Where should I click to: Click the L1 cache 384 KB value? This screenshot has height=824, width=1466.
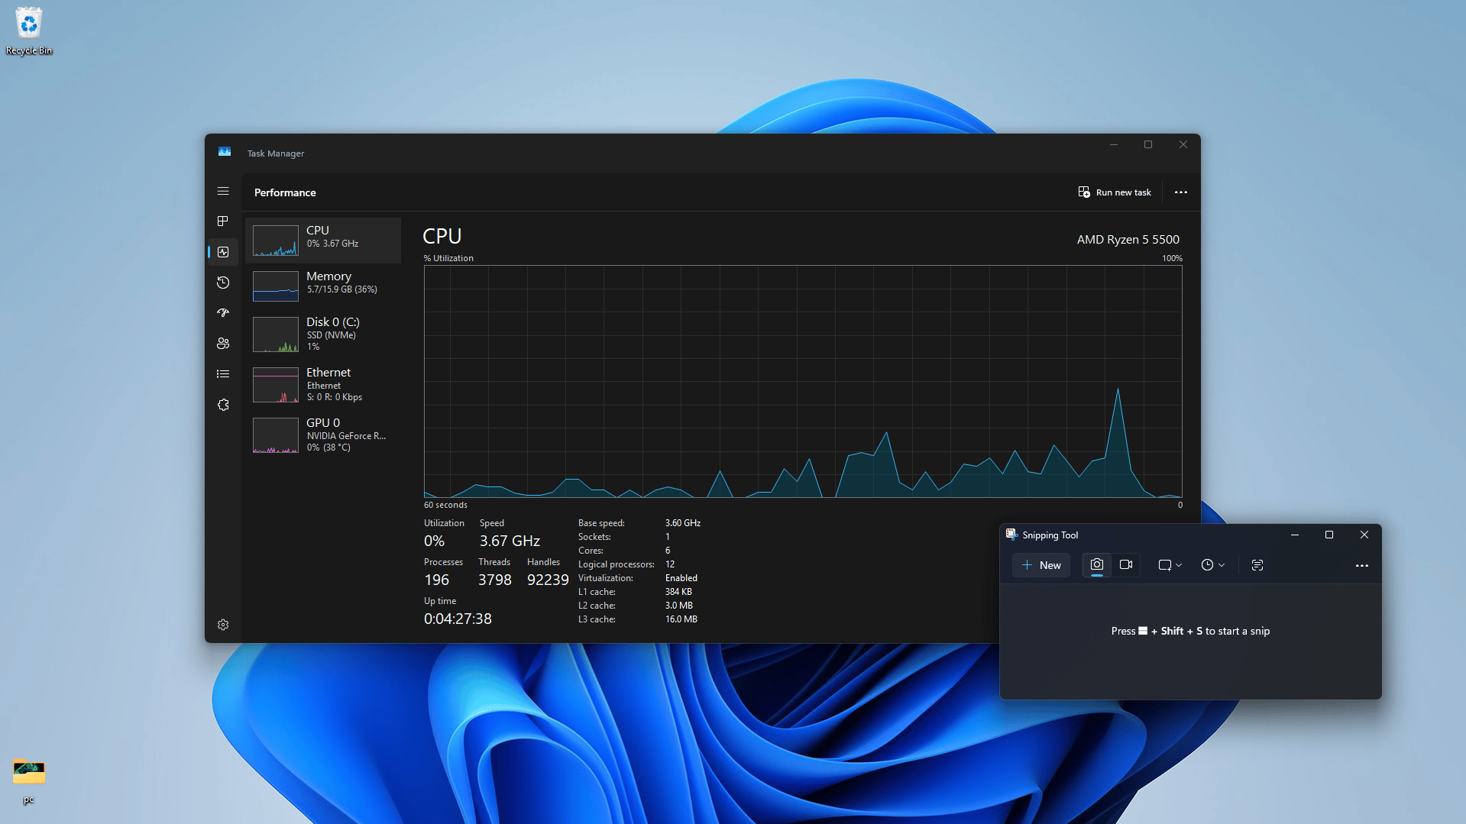click(678, 592)
